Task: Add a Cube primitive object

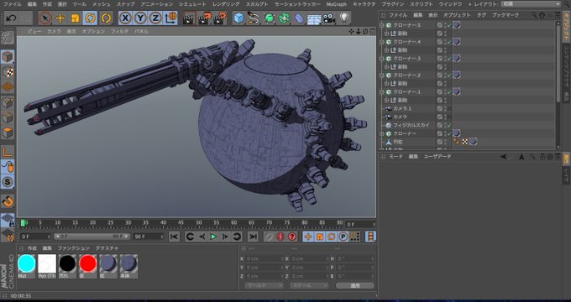Action: pyautogui.click(x=238, y=18)
